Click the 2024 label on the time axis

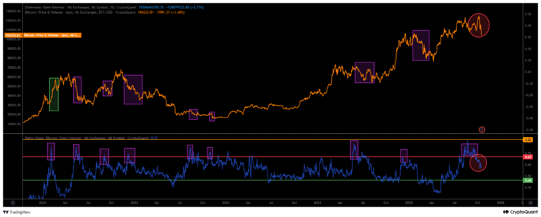coord(317,203)
